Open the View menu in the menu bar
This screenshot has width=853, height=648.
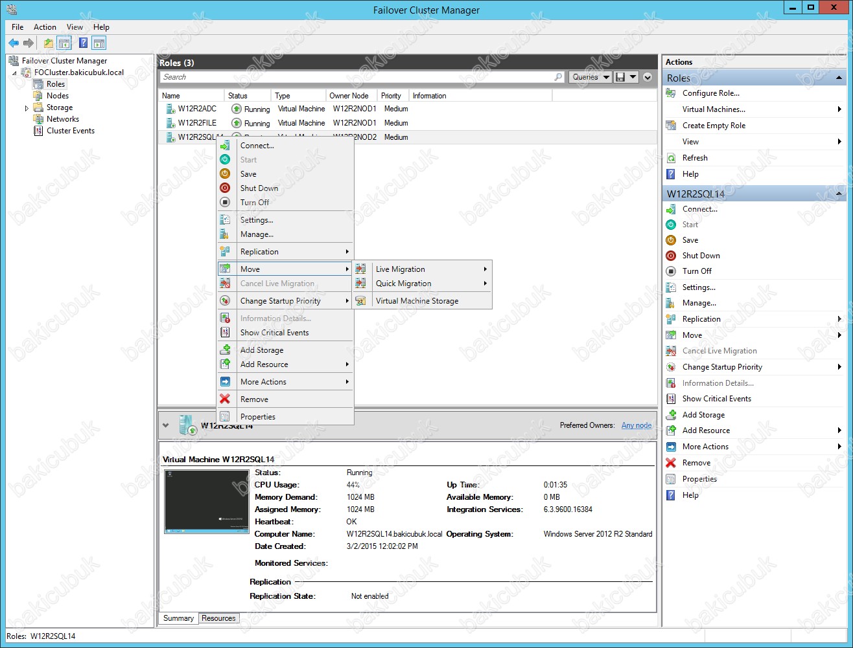75,27
